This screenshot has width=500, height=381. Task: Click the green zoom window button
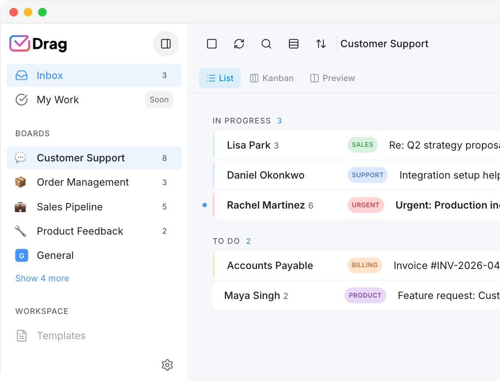[42, 12]
